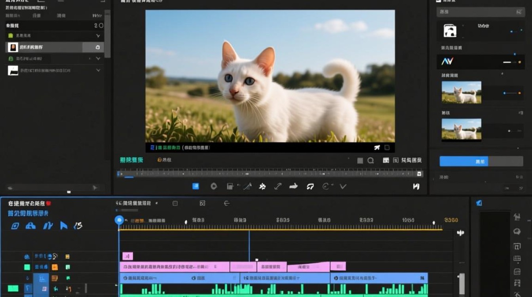Toggle the green square on the pink track
This screenshot has width=532, height=297.
(27, 267)
